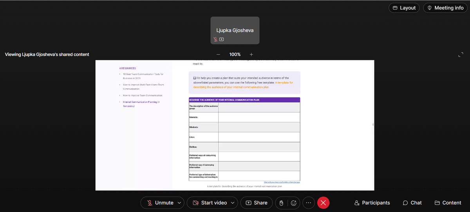Expand shared content to full screen
Viewport: 470px width, 212px height.
click(460, 55)
